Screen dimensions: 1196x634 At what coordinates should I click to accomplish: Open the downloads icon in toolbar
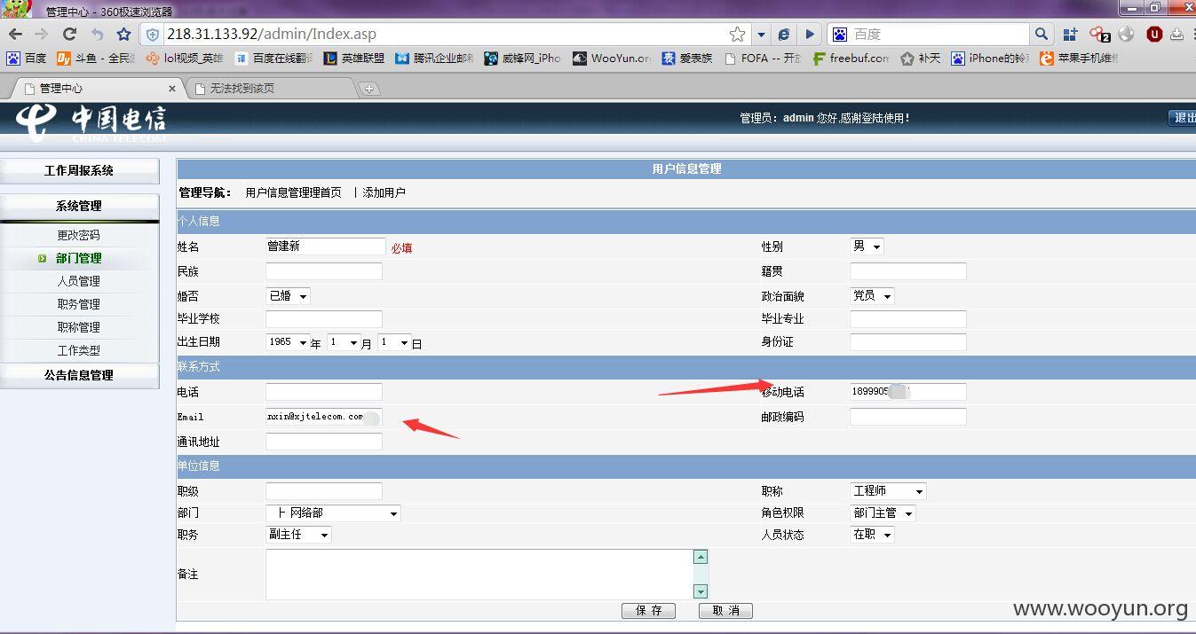[1177, 34]
